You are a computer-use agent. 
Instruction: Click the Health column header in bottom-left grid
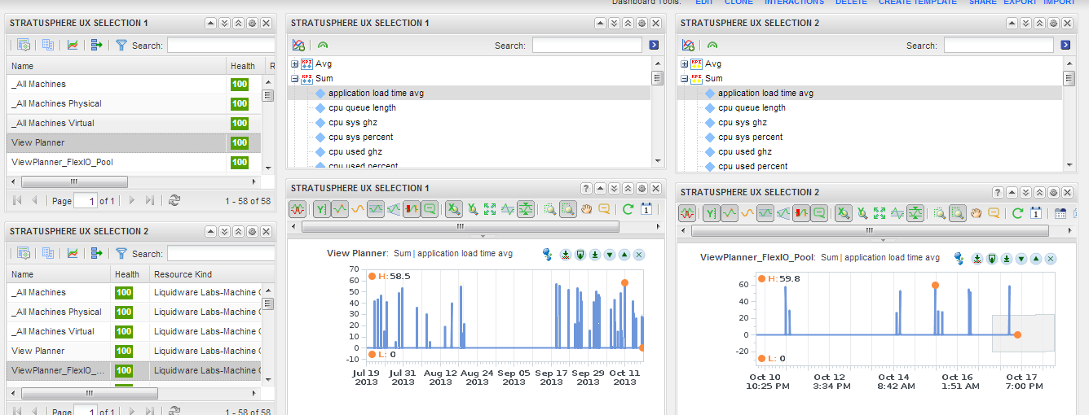(x=128, y=274)
